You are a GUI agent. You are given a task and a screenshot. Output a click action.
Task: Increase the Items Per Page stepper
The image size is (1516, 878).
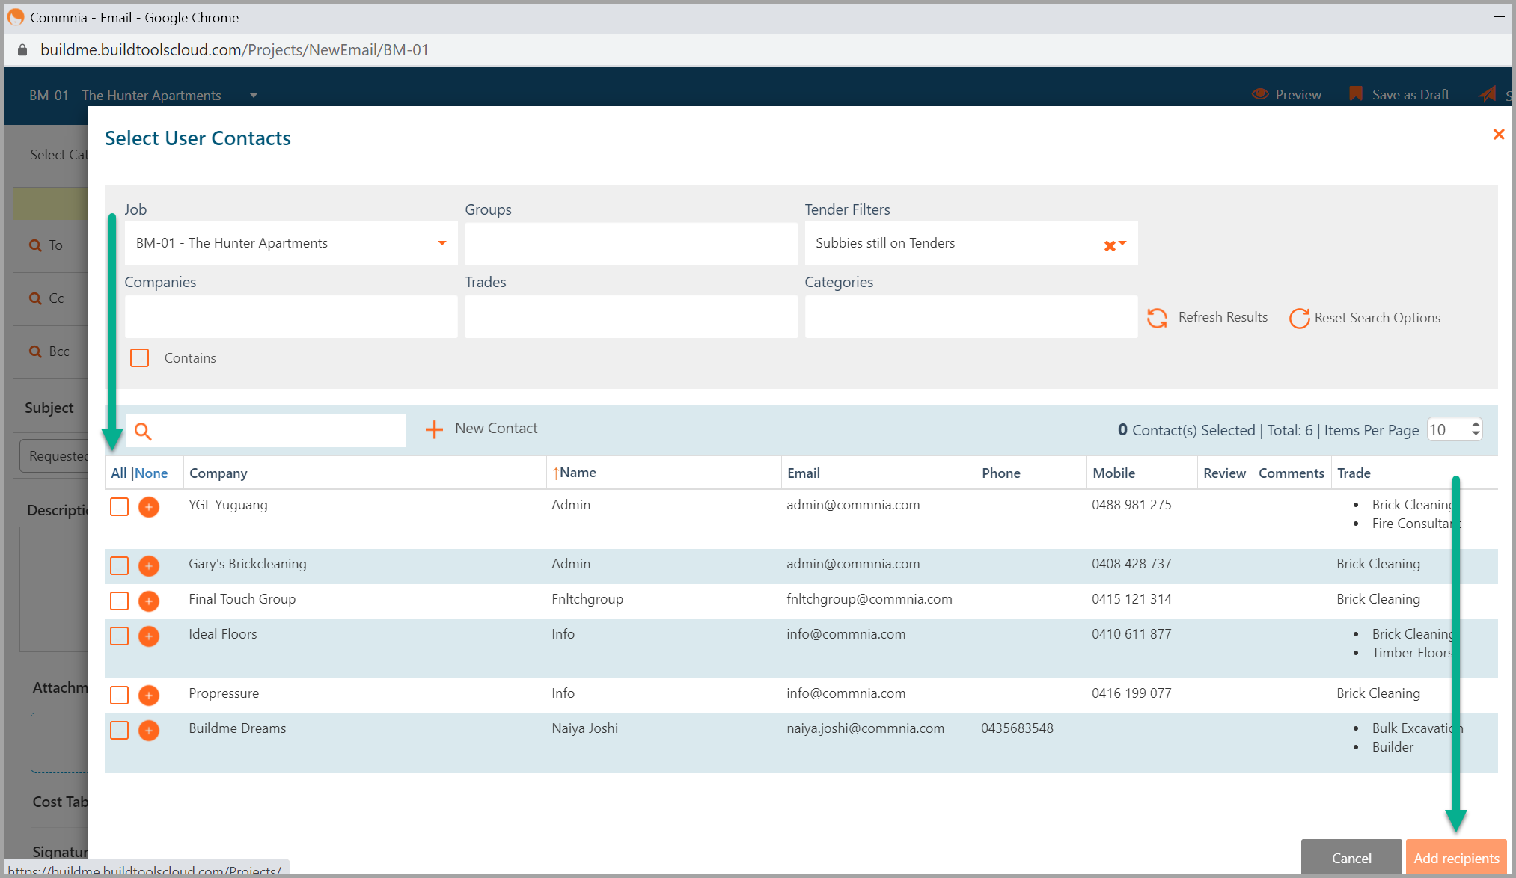tap(1476, 424)
